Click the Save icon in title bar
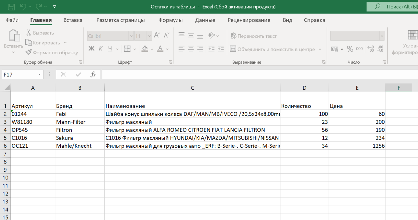 [11, 7]
